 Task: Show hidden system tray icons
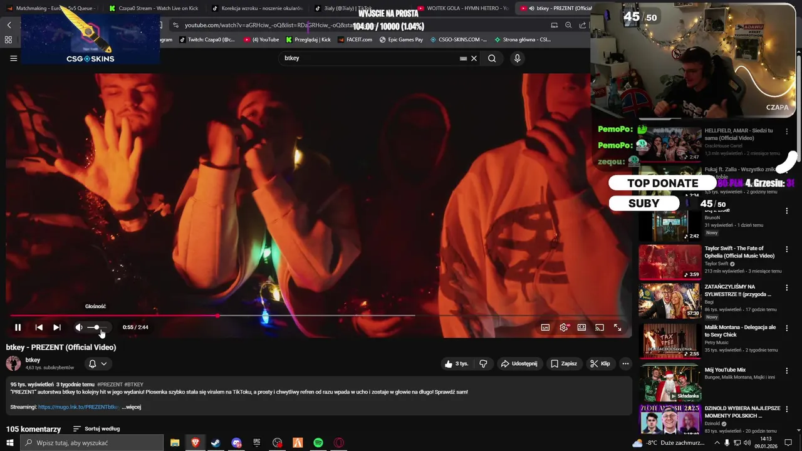click(x=717, y=443)
